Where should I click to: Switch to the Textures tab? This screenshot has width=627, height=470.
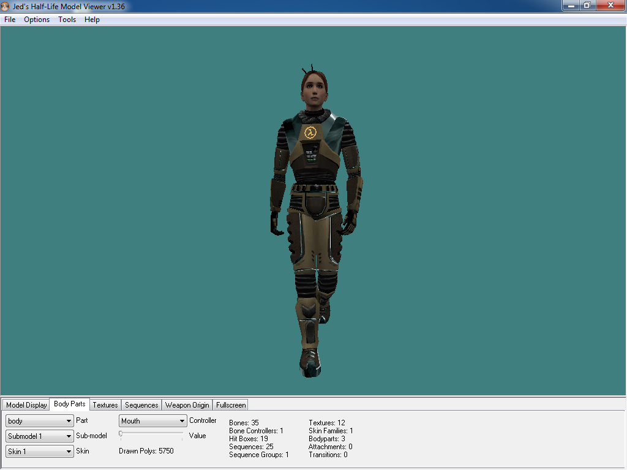pos(105,405)
